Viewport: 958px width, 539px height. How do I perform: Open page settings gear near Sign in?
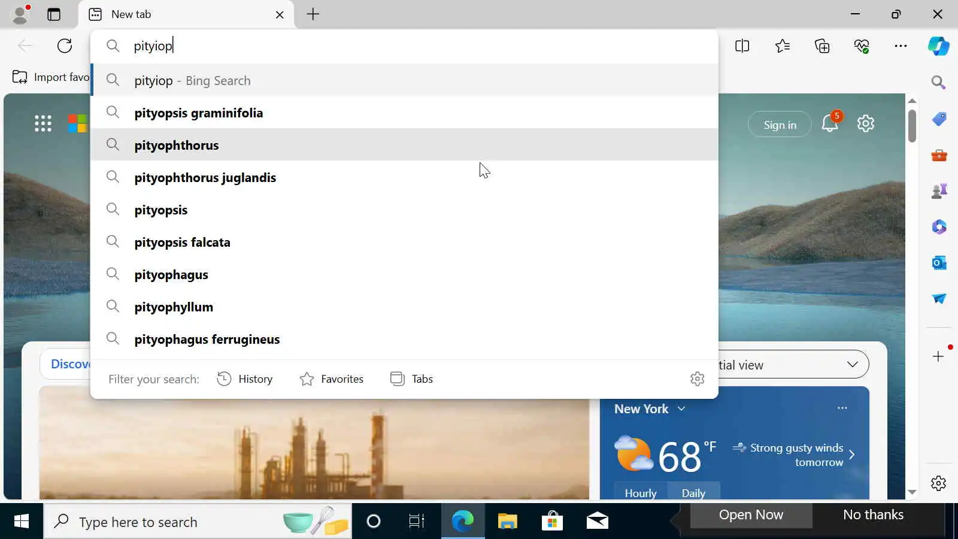click(866, 123)
